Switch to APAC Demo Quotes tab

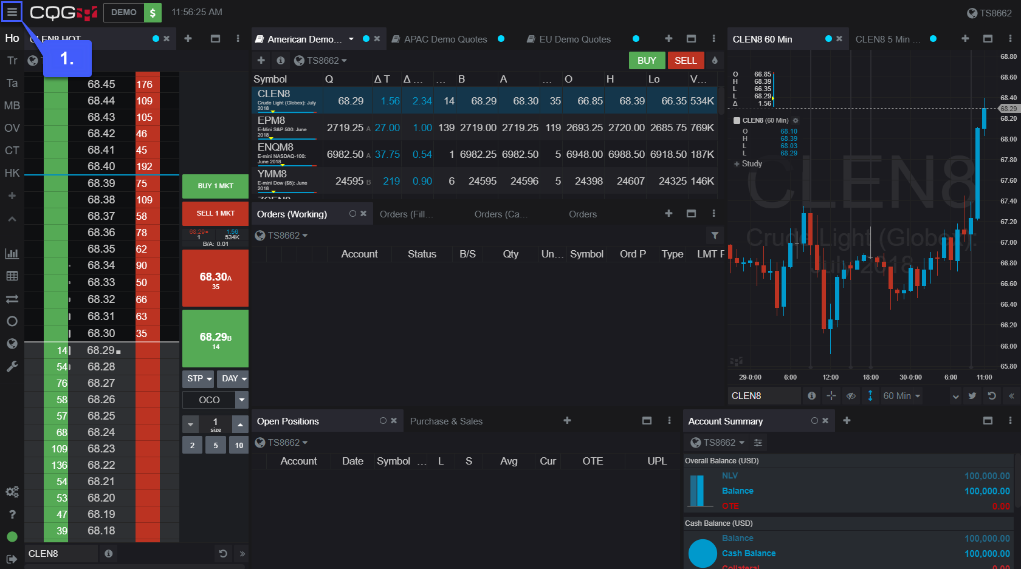tap(445, 39)
